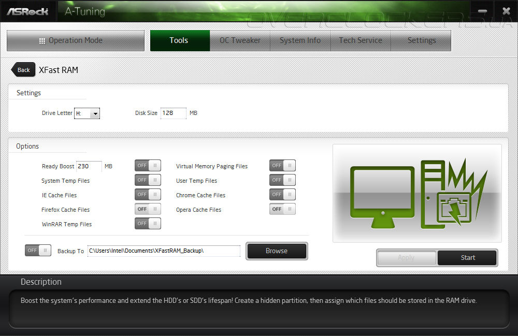Switch to the Settings tab

click(421, 40)
